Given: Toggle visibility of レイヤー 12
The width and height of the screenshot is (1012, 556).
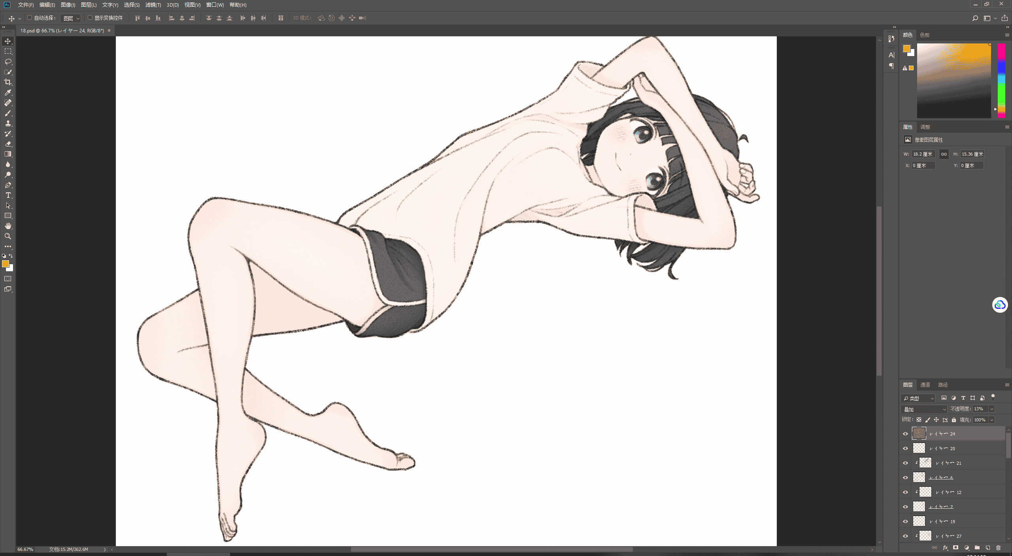Looking at the screenshot, I should pos(906,492).
